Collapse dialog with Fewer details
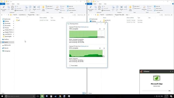 click(x=73, y=66)
